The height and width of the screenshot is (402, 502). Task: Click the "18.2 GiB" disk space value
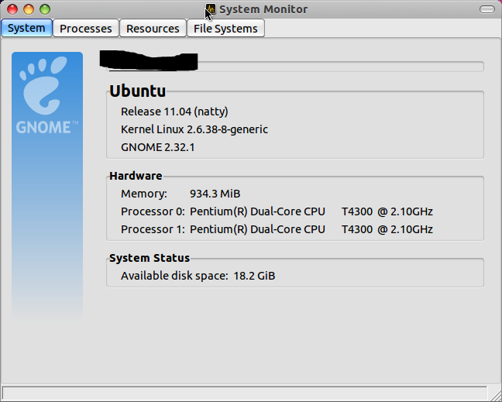(254, 276)
